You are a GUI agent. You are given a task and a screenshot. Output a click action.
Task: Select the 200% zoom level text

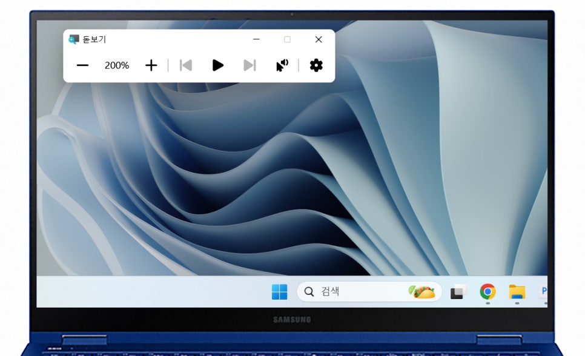point(117,65)
